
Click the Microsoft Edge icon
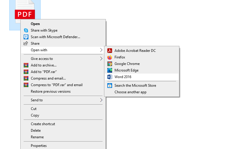110,70
